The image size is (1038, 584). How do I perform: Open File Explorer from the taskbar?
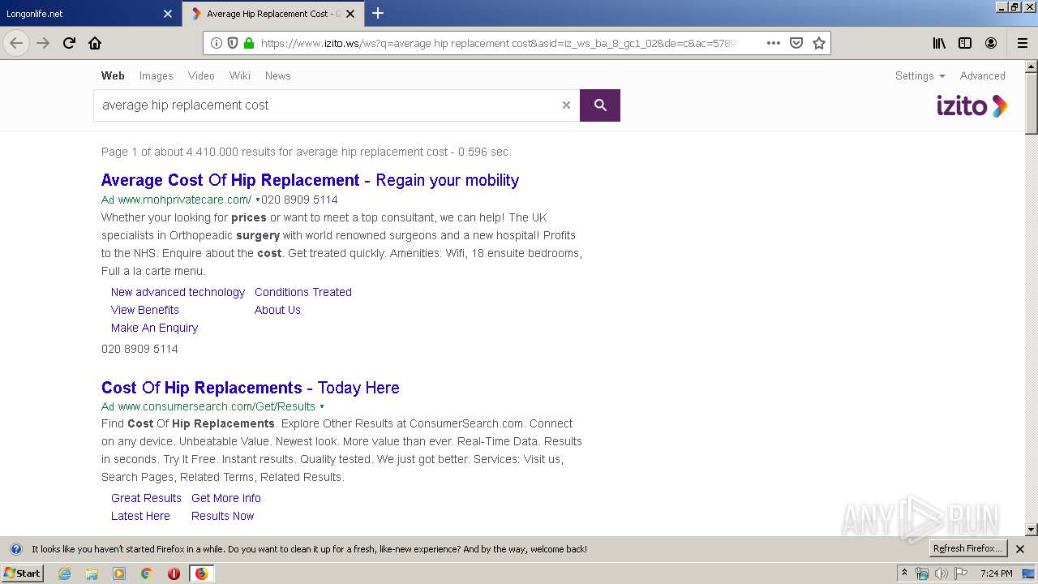point(92,573)
